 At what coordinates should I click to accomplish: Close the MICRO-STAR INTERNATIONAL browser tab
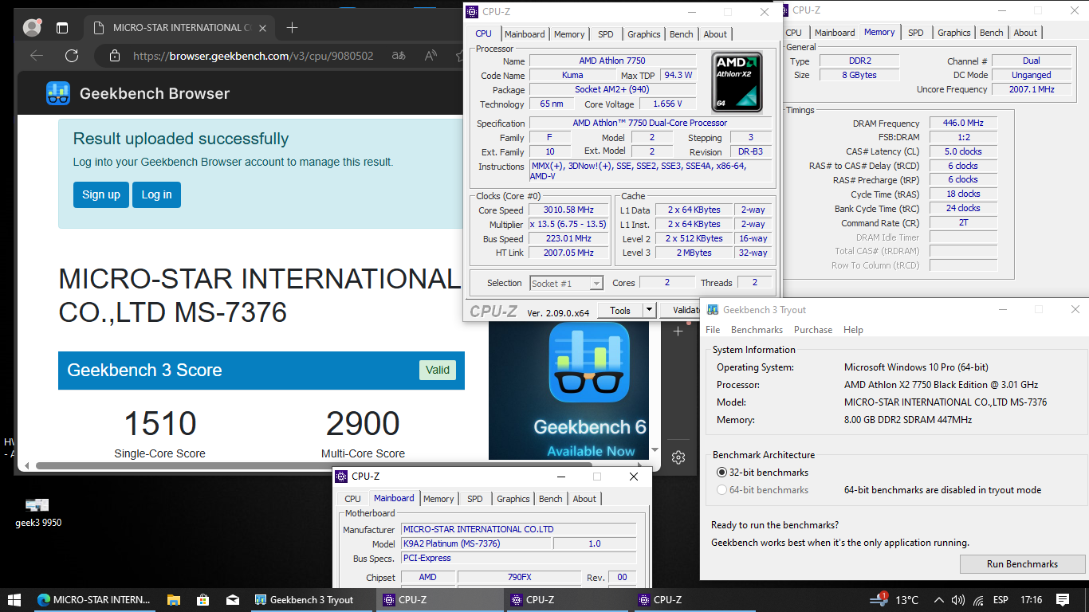pos(263,28)
